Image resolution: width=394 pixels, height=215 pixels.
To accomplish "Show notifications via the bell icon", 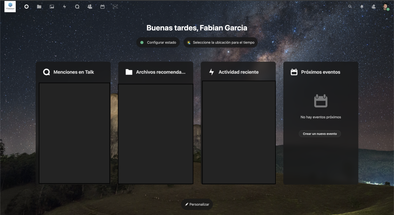I will point(362,7).
